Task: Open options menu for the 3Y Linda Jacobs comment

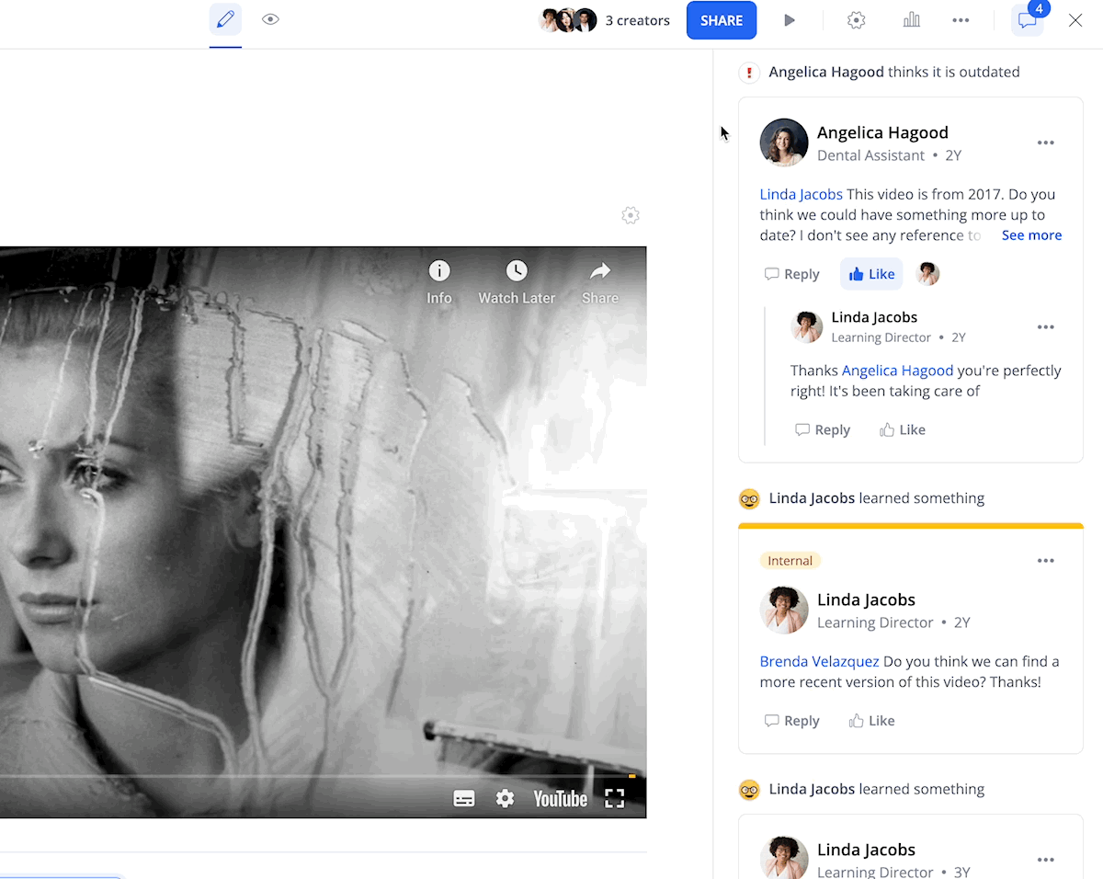Action: (x=1046, y=860)
